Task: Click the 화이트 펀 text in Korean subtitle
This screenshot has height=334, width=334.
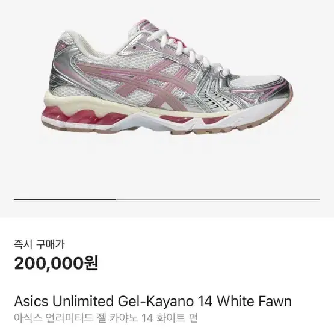Action: pyautogui.click(x=177, y=318)
